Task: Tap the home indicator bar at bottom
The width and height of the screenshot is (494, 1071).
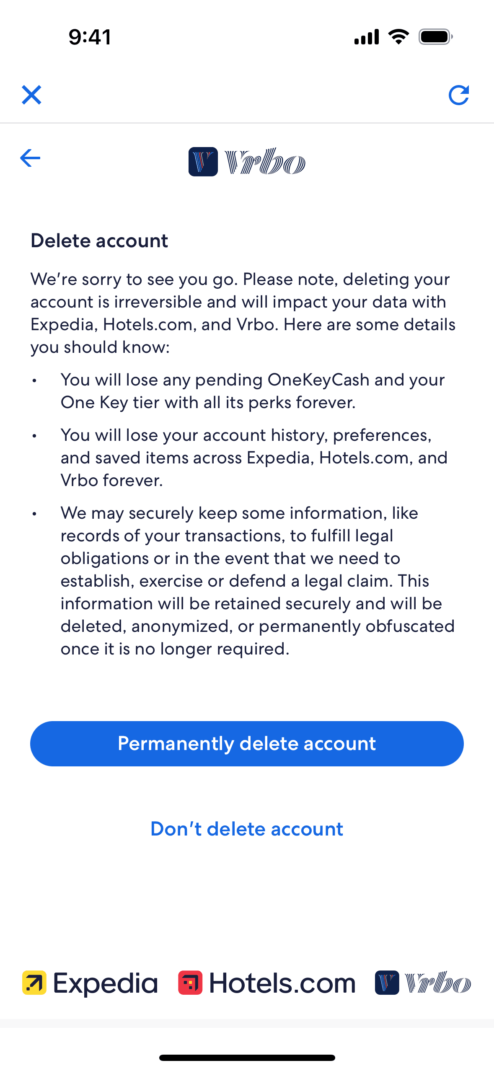Action: [247, 1058]
